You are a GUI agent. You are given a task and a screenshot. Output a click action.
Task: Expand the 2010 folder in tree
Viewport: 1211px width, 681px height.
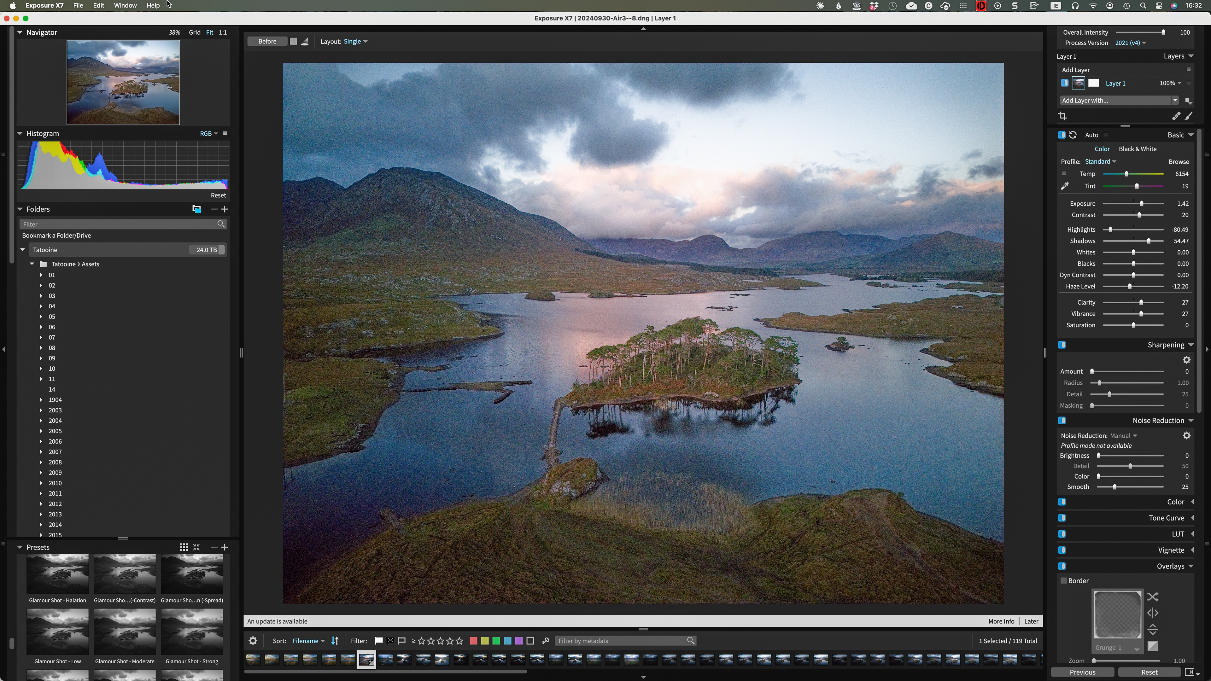point(41,483)
